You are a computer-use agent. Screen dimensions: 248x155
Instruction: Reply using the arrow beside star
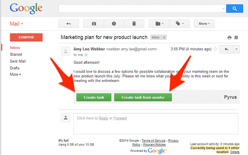(226, 49)
